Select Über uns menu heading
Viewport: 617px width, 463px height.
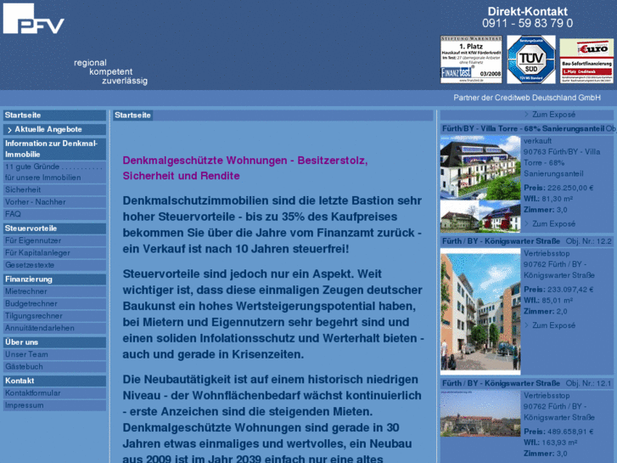(x=54, y=342)
